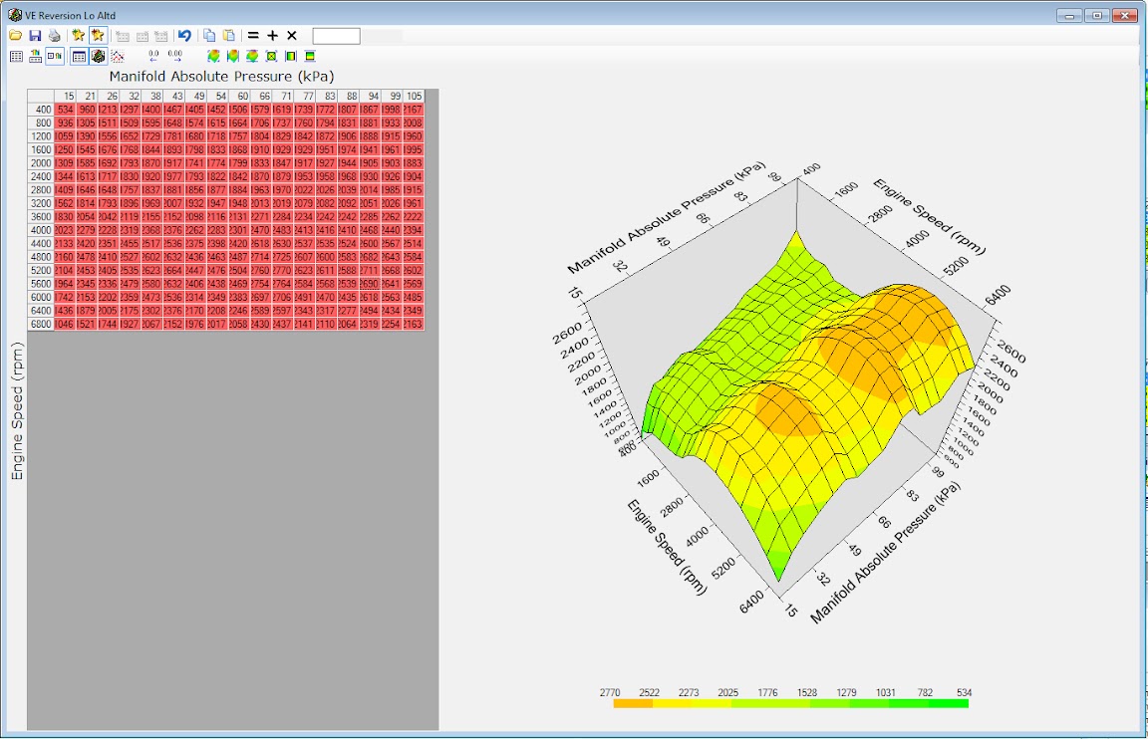Click the bright green 534 end of color legend
Image resolution: width=1148 pixels, height=739 pixels.
point(949,703)
